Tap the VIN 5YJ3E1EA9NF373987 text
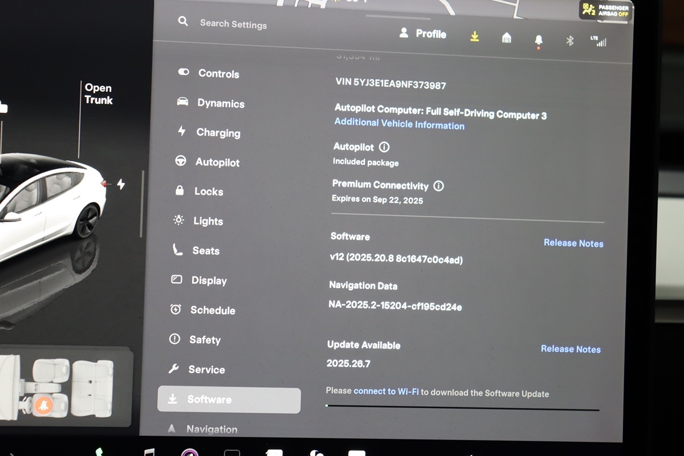684x456 pixels. click(x=391, y=84)
